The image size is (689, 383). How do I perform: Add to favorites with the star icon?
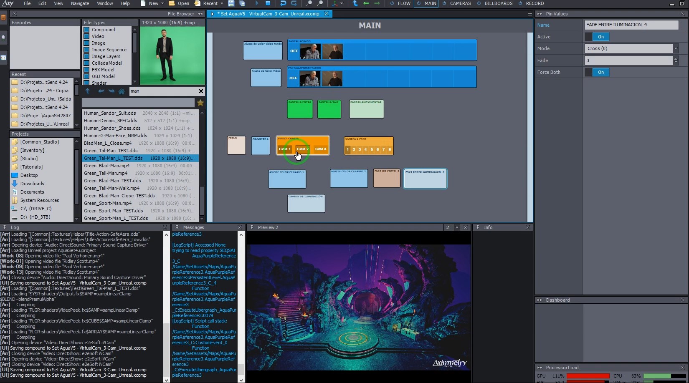pyautogui.click(x=200, y=103)
